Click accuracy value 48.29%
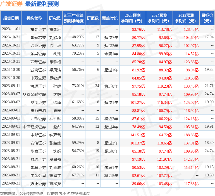 78,37
